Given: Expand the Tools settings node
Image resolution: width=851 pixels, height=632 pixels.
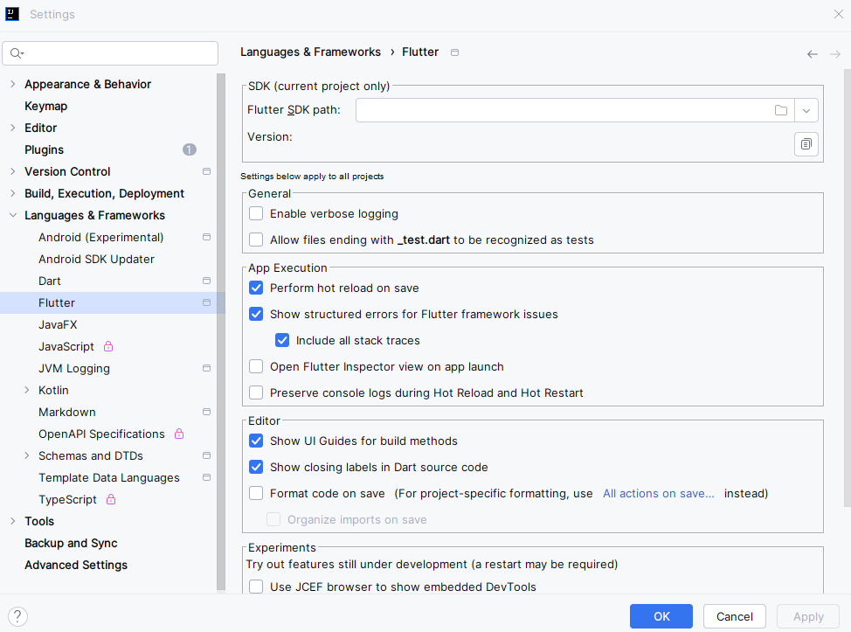Looking at the screenshot, I should point(13,521).
